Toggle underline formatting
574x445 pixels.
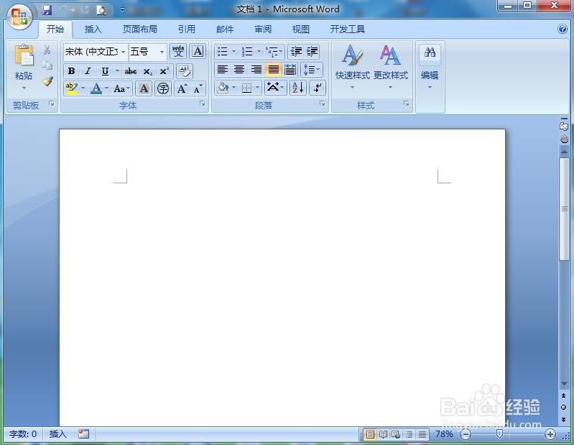[105, 71]
